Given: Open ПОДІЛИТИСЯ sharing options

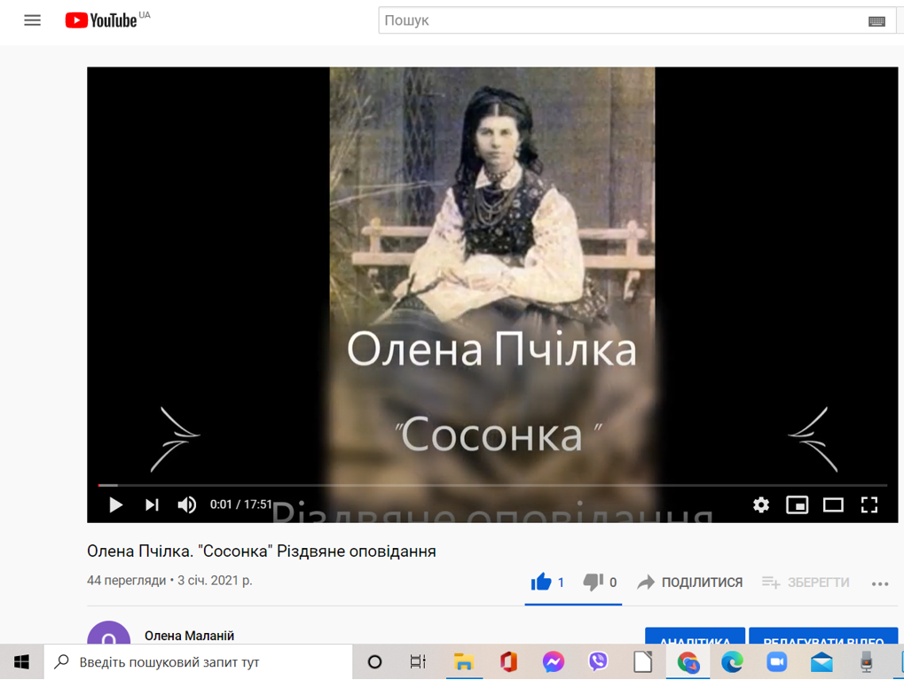Looking at the screenshot, I should [x=689, y=582].
